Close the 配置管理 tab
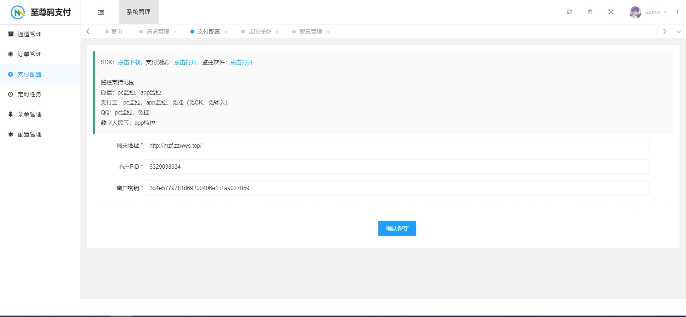The width and height of the screenshot is (686, 317). click(x=328, y=32)
